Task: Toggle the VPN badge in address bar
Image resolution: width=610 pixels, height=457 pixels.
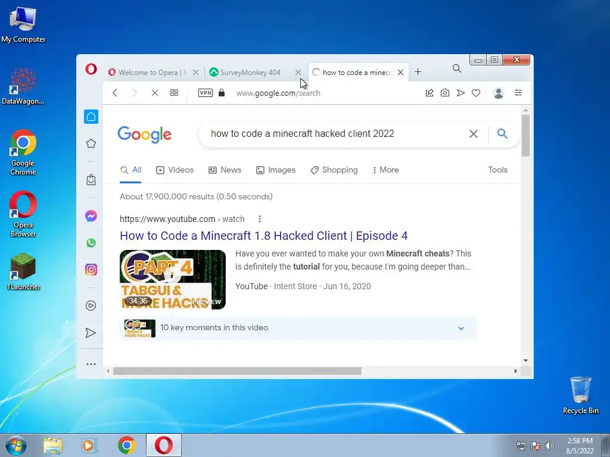Action: click(206, 93)
